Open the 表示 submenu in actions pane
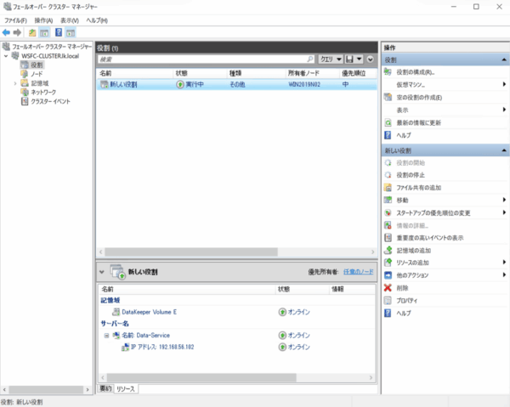This screenshot has width=510, height=407. pos(445,110)
